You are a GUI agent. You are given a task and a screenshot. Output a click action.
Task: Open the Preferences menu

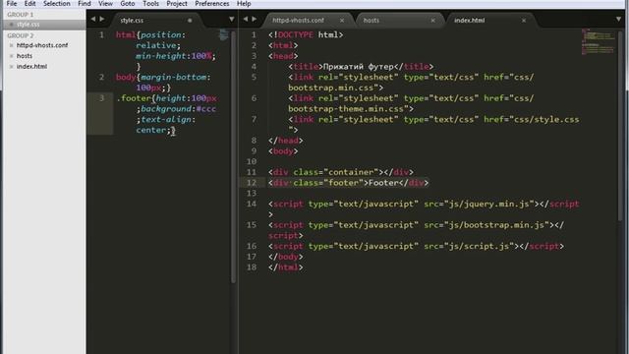[212, 4]
